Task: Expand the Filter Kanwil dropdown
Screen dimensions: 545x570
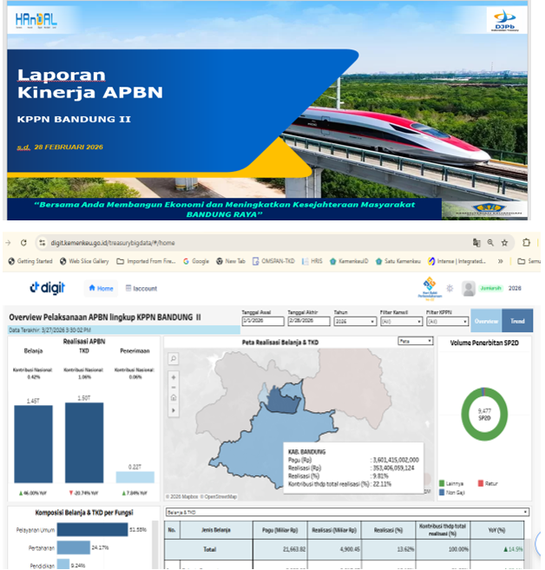Action: coord(401,321)
